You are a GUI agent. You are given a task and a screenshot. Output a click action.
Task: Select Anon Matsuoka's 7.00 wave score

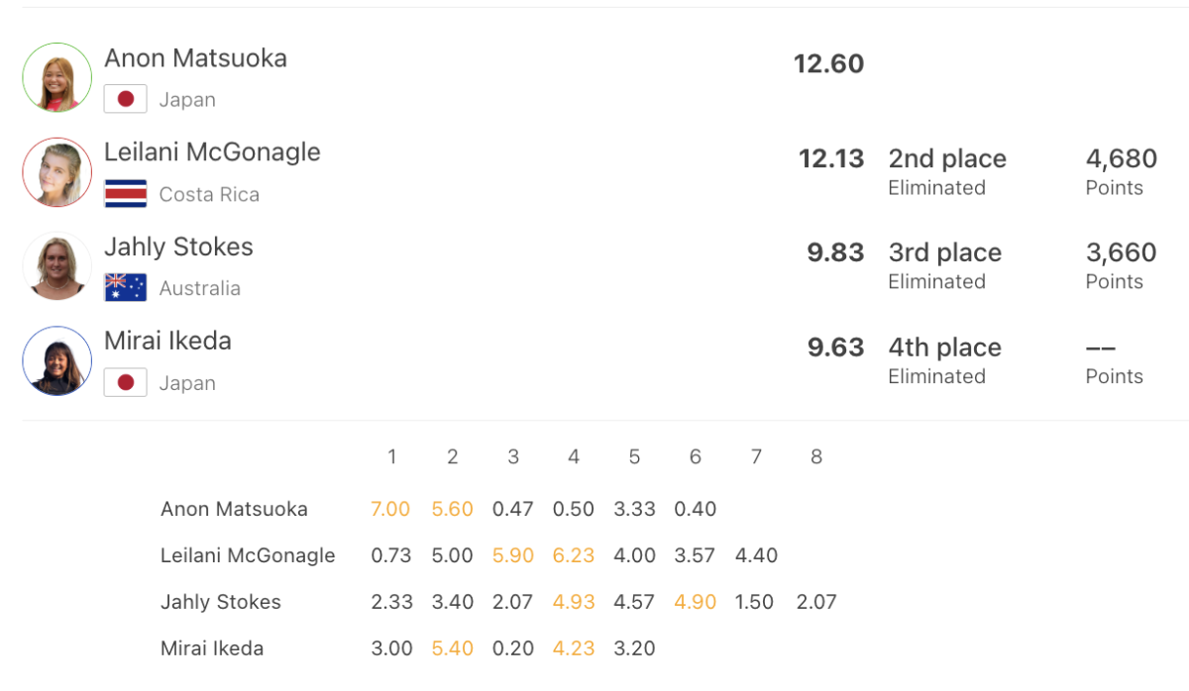[390, 509]
